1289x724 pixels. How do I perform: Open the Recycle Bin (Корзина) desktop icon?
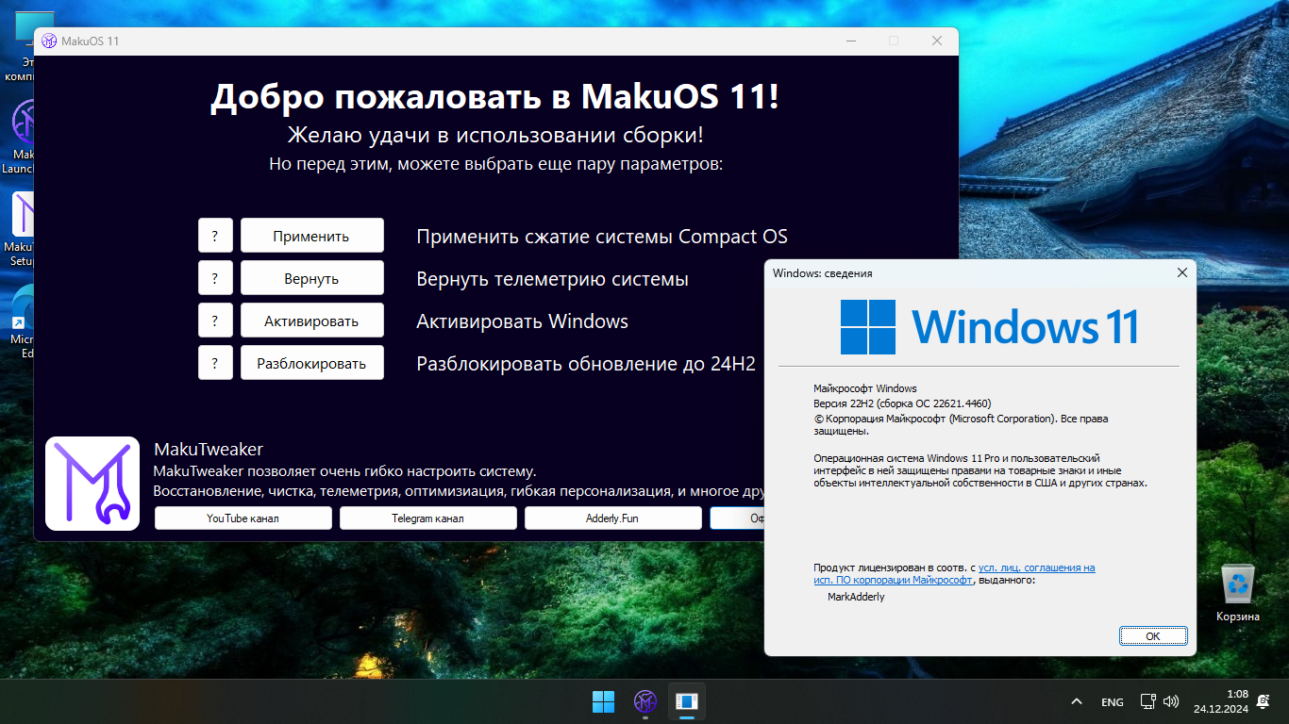[1237, 593]
